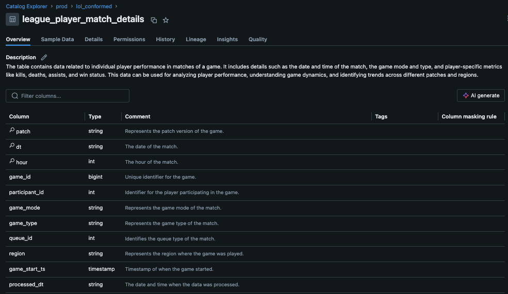Click the bigint type of game_id
Screen dimensions: 508x294
click(95, 177)
